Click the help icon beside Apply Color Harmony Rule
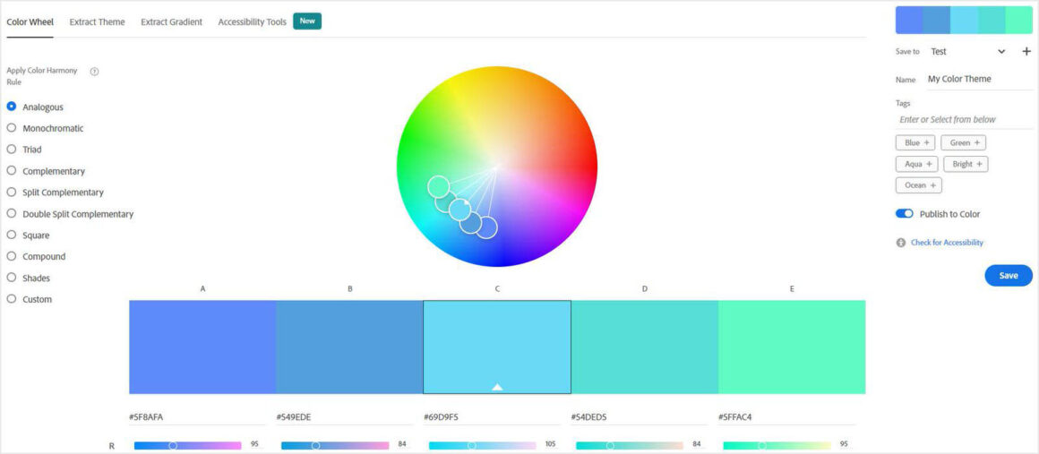This screenshot has width=1039, height=454. pos(94,72)
